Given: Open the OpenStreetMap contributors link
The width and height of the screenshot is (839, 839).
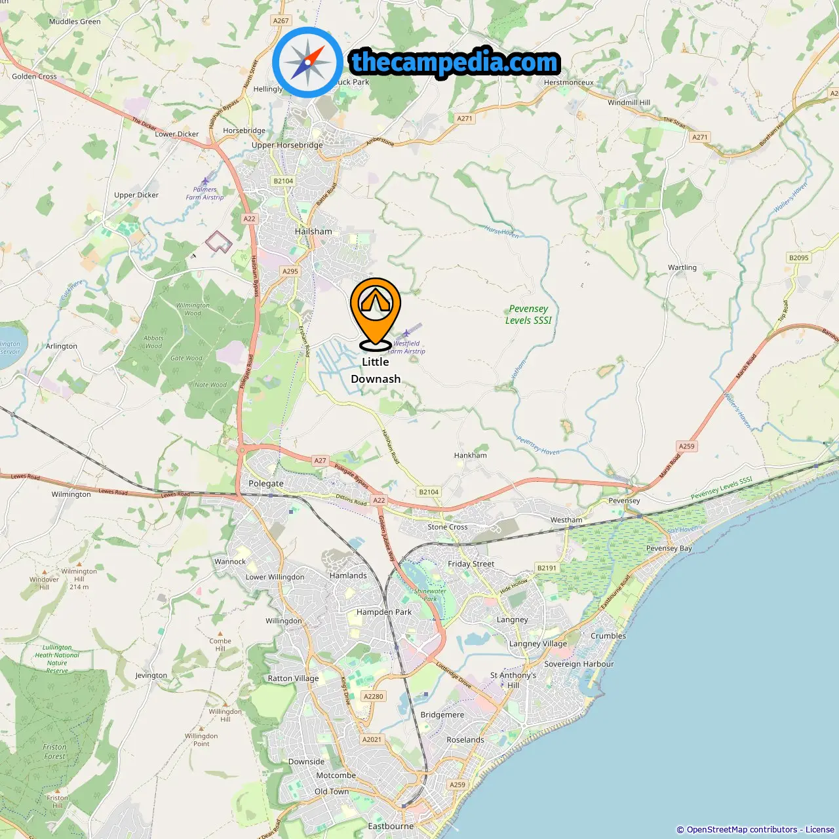Looking at the screenshot, I should [742, 830].
